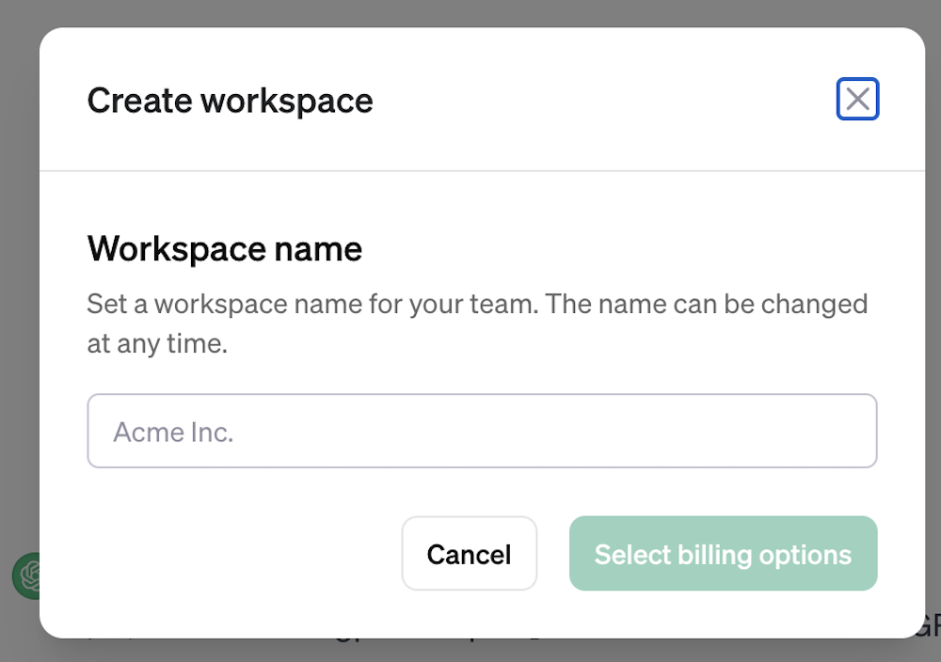Click the Acme Inc. placeholder text
The height and width of the screenshot is (662, 941).
pos(173,432)
